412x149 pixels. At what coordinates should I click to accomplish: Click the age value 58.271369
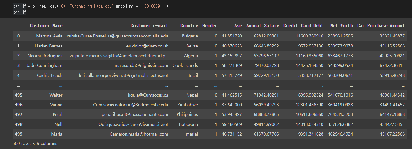(232, 65)
